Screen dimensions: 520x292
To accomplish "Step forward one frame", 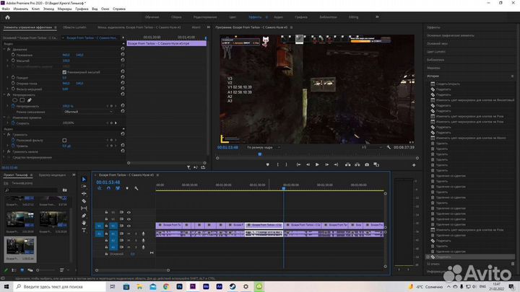I will point(326,164).
